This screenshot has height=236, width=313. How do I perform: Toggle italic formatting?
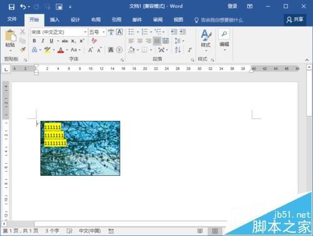pos(43,41)
